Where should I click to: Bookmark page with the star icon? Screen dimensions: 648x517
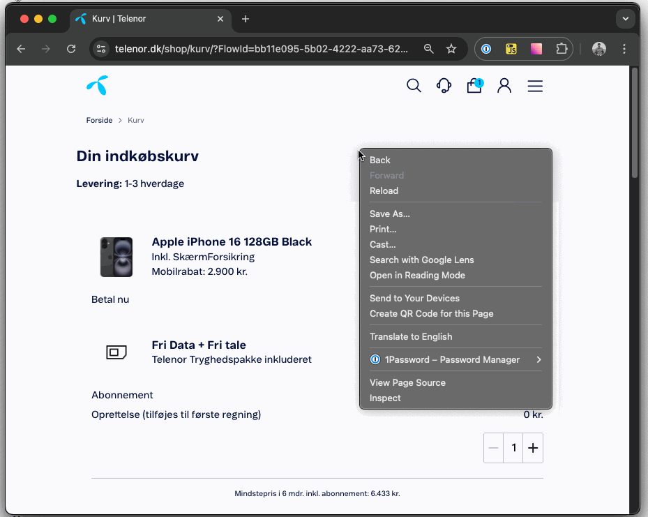(451, 49)
